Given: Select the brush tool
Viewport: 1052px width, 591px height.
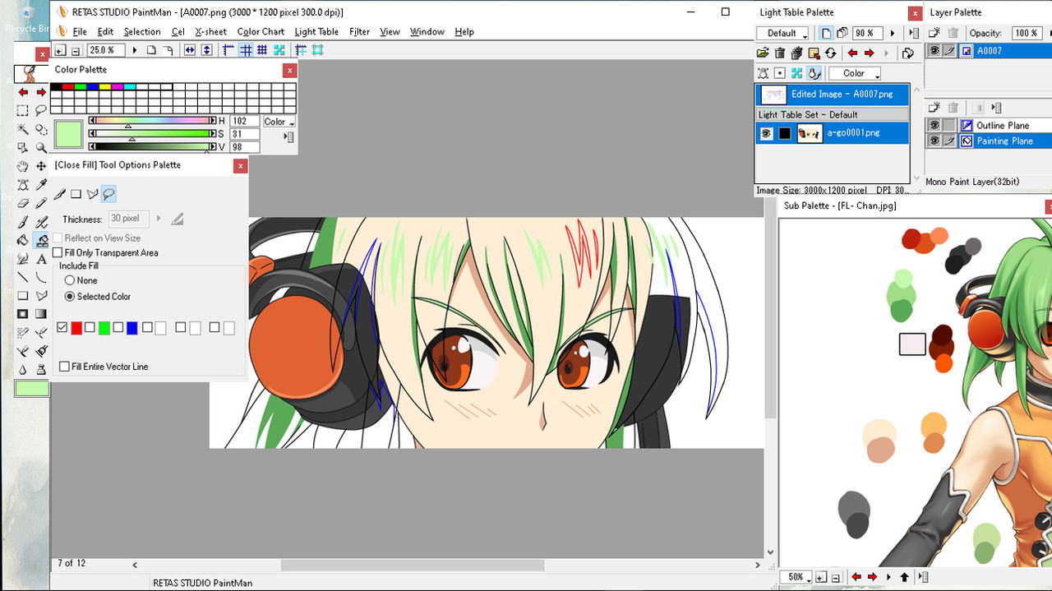Looking at the screenshot, I should [x=23, y=222].
